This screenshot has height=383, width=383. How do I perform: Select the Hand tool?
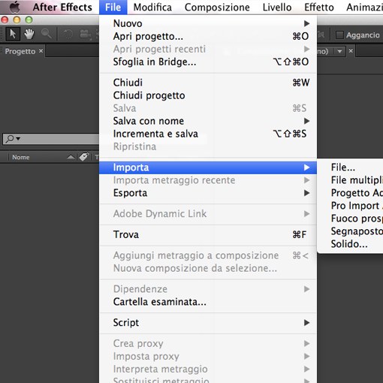pos(29,34)
